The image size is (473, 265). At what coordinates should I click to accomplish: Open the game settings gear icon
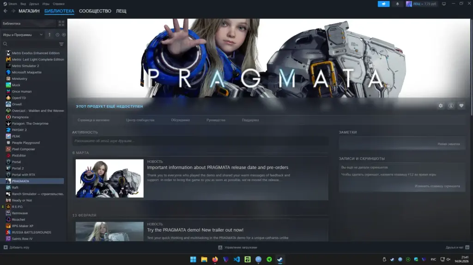(x=441, y=106)
